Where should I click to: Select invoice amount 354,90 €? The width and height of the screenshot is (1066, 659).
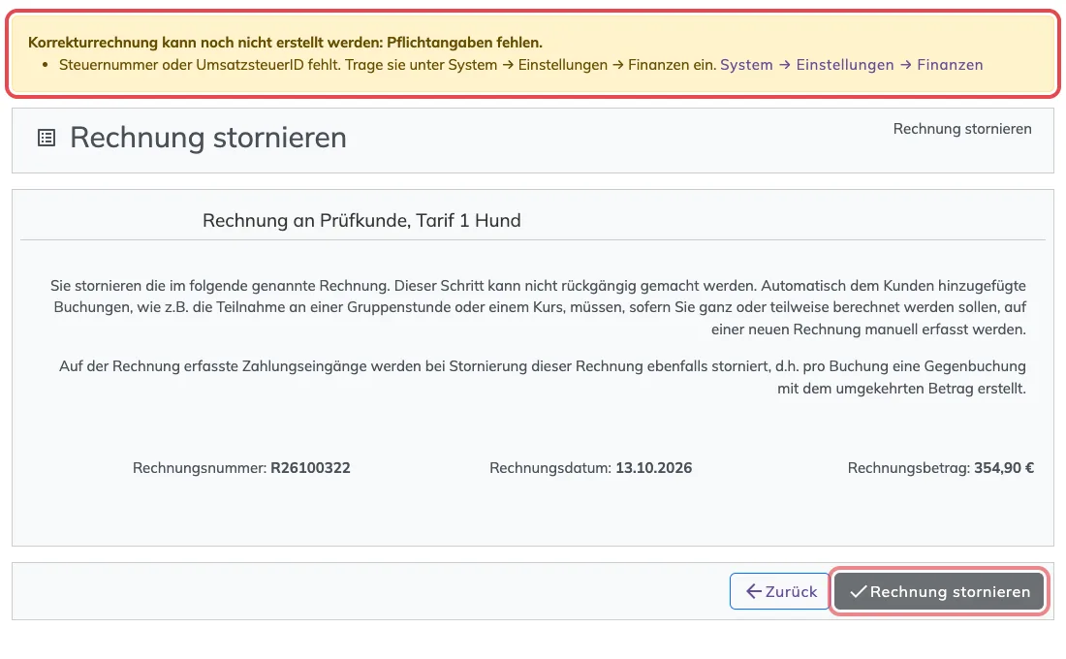pos(1003,468)
